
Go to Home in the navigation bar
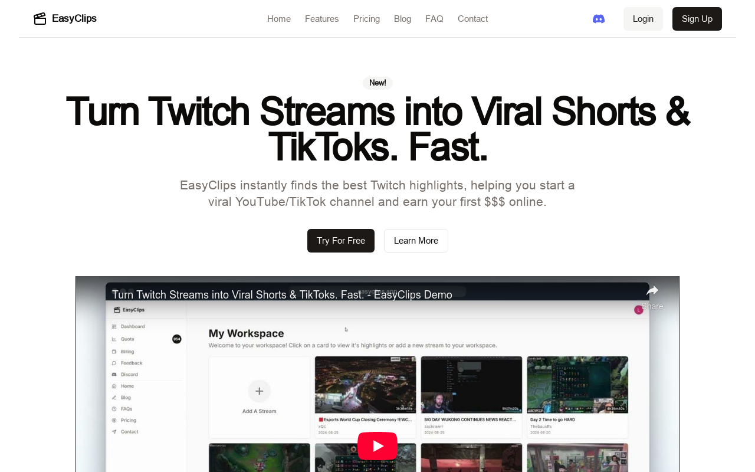tap(279, 19)
